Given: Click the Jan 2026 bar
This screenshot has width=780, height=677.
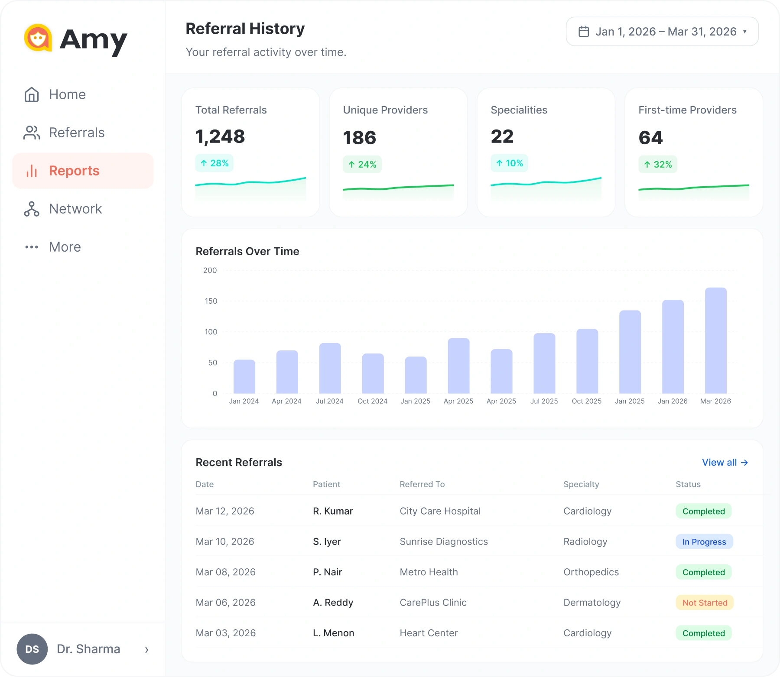Looking at the screenshot, I should point(673,347).
